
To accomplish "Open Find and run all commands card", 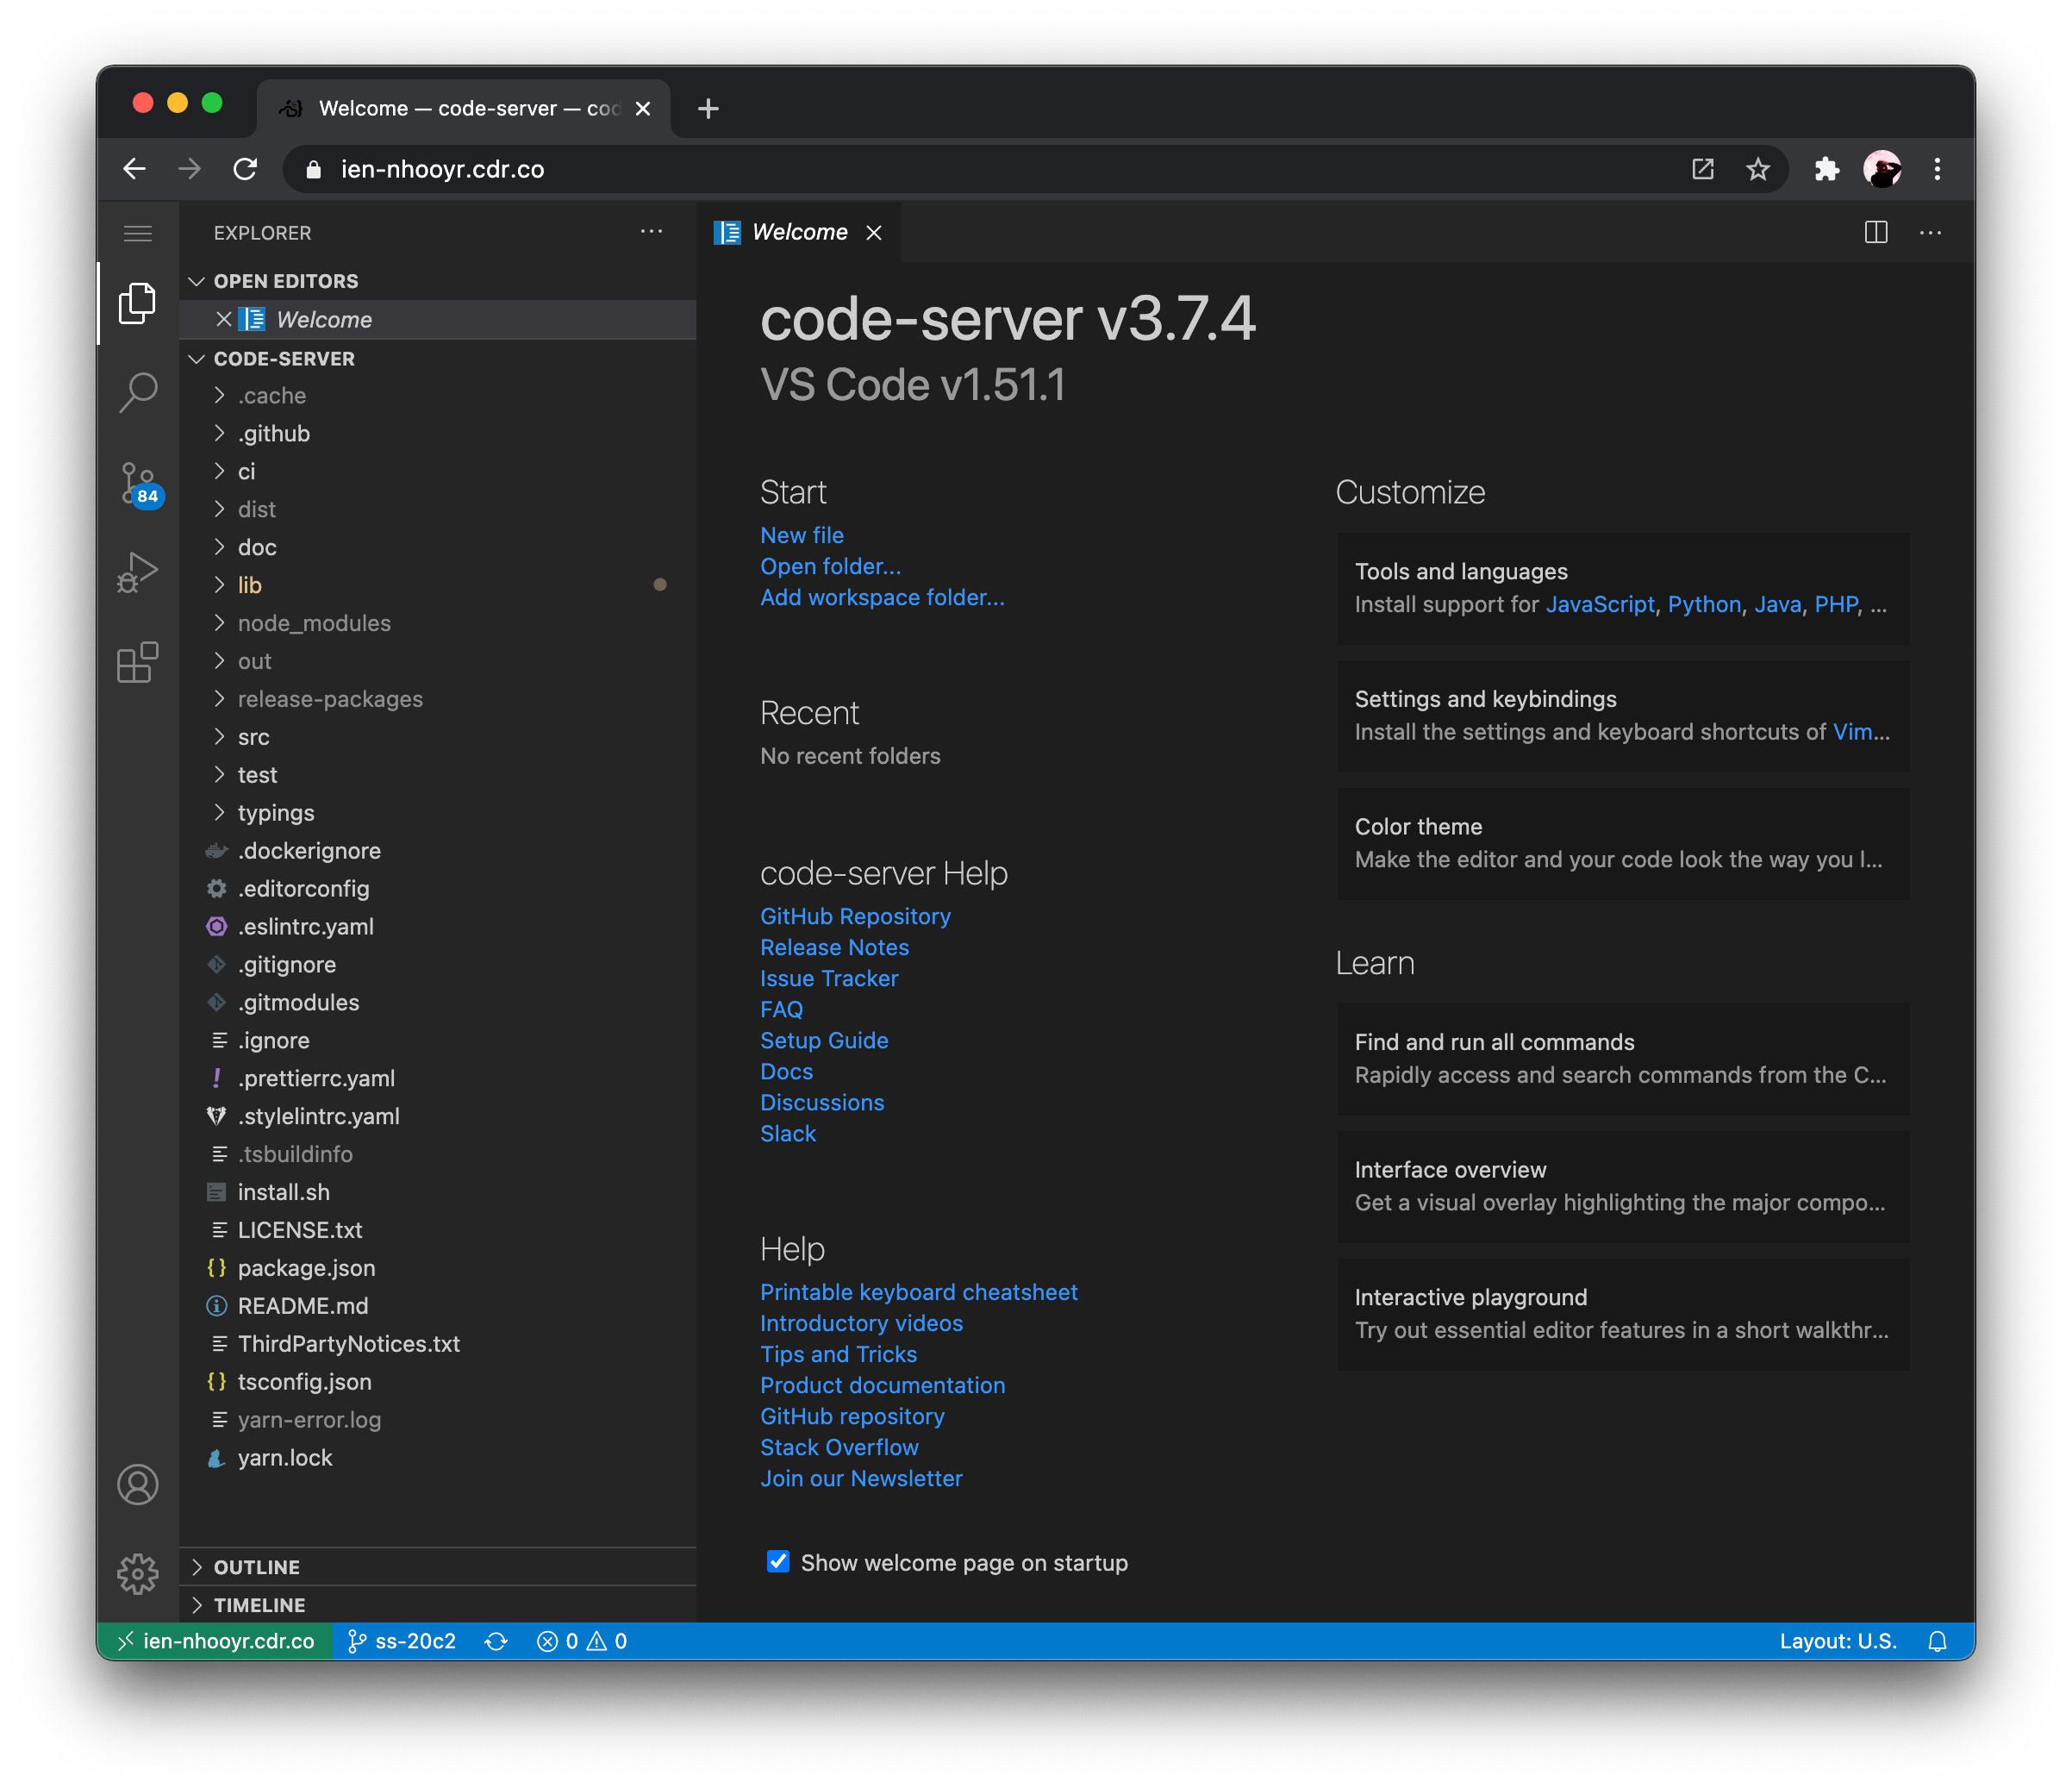I will tap(1622, 1058).
